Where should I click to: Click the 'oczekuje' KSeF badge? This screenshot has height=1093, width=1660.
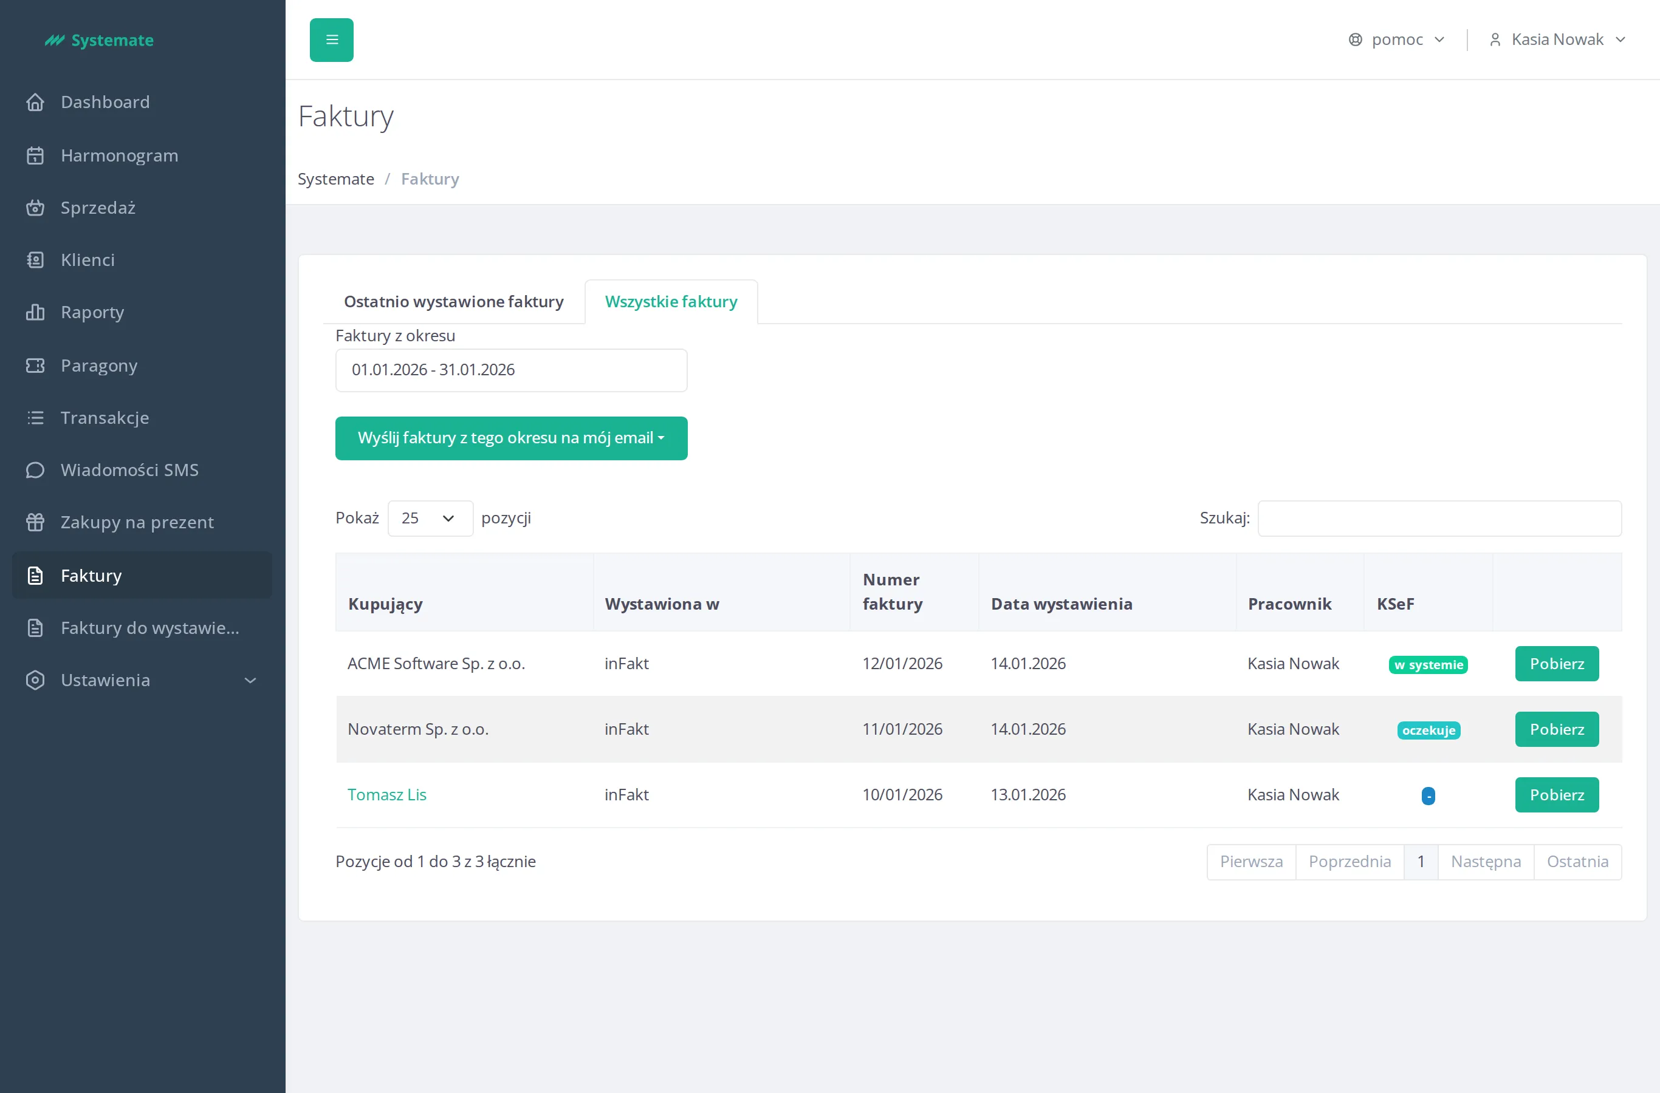point(1428,730)
